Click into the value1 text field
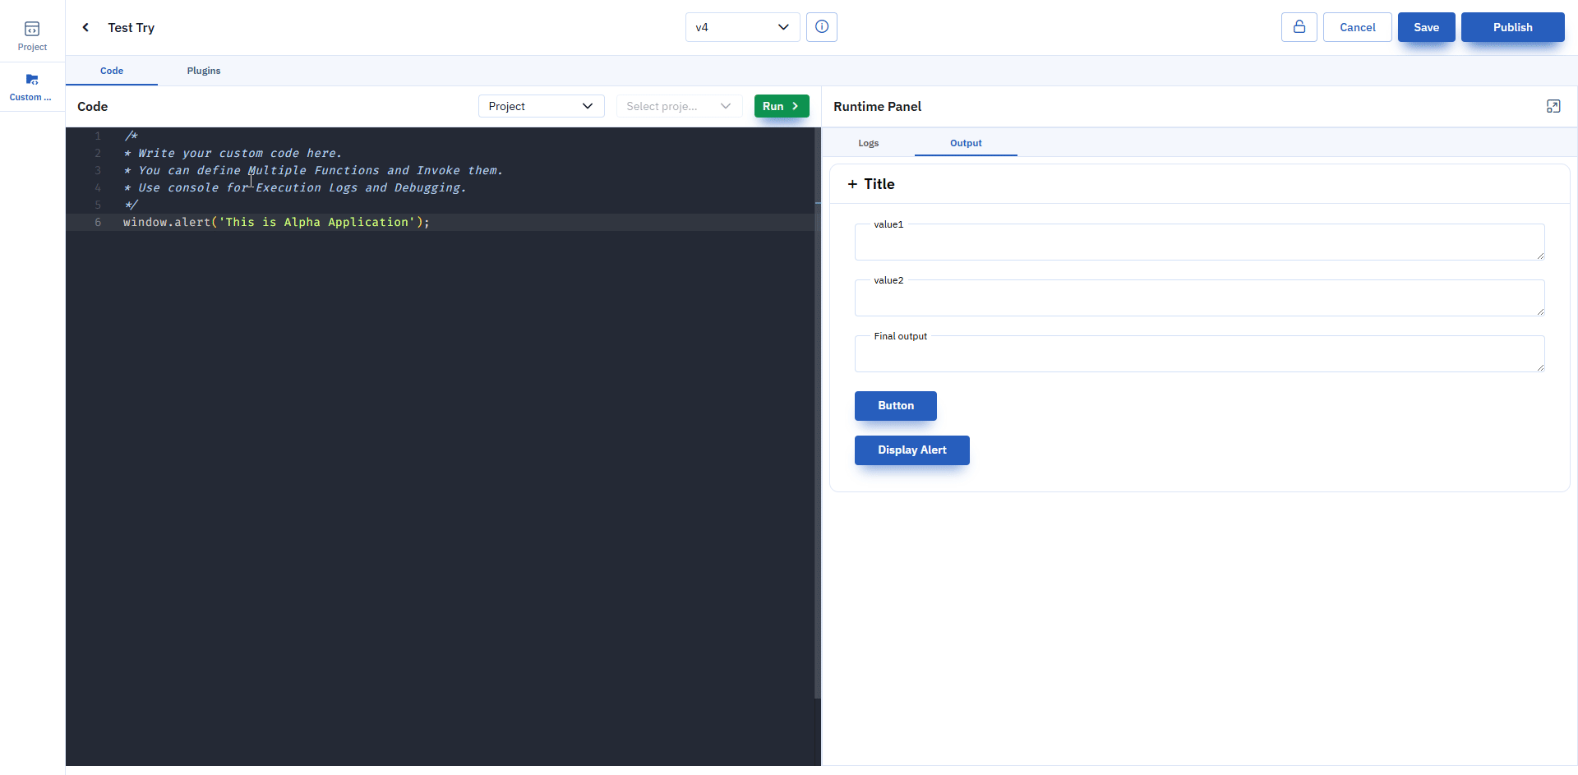 pos(1200,242)
